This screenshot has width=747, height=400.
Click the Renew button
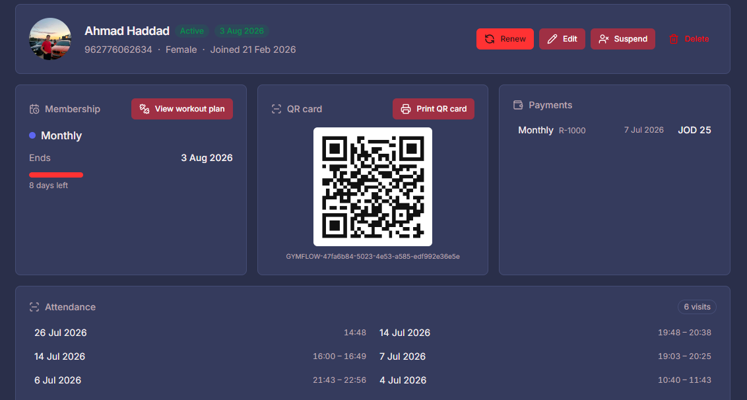point(505,39)
